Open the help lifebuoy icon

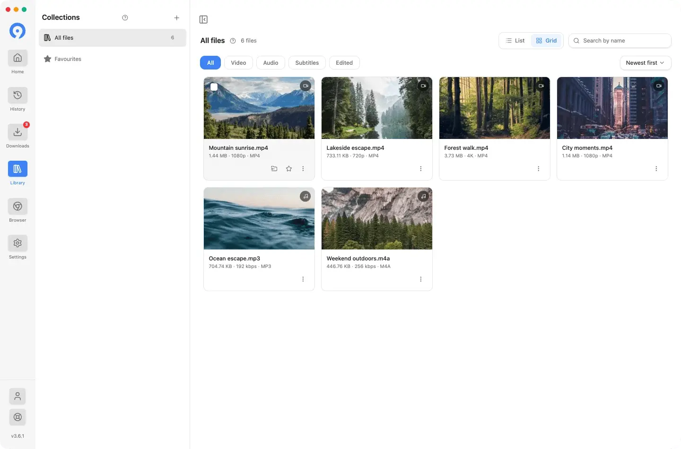point(17,417)
